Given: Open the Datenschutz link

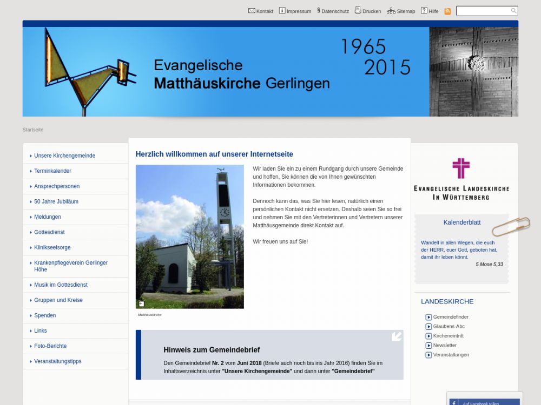Looking at the screenshot, I should [x=335, y=11].
